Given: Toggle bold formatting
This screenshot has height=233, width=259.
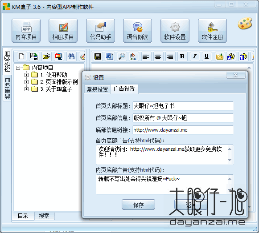Looking at the screenshot, I should [182, 56].
